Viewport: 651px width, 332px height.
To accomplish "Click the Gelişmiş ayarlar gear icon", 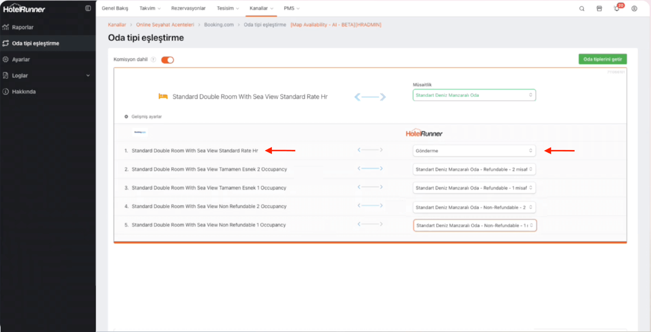I will (126, 117).
